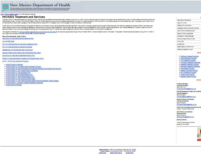
Task: Open 2011 HIV/AIDS Services Policies and Procedures
Action: (x=17, y=47)
